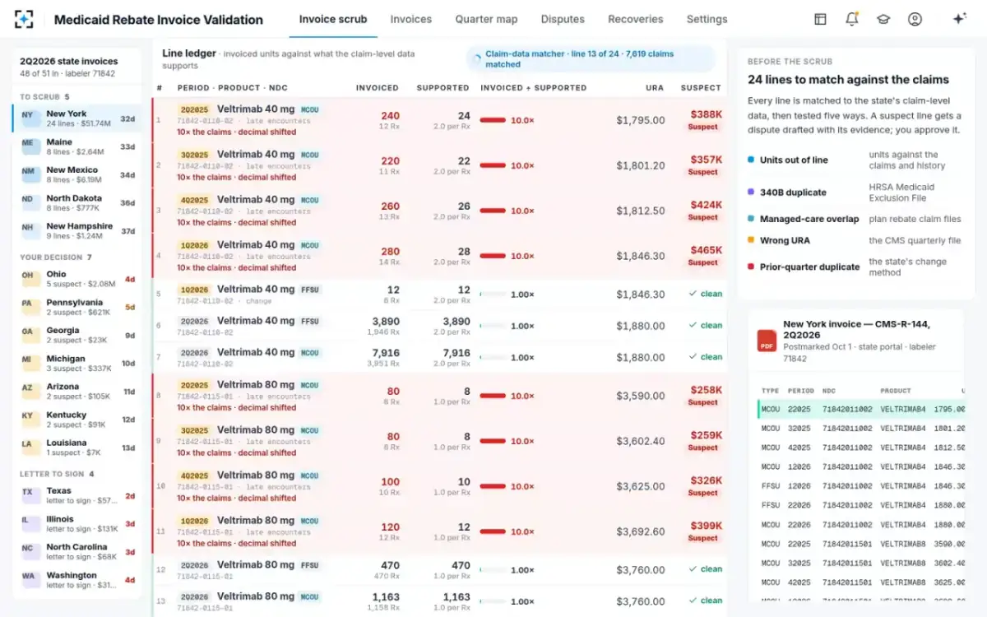Click New York invoice CMS-R-144 title

(859, 330)
